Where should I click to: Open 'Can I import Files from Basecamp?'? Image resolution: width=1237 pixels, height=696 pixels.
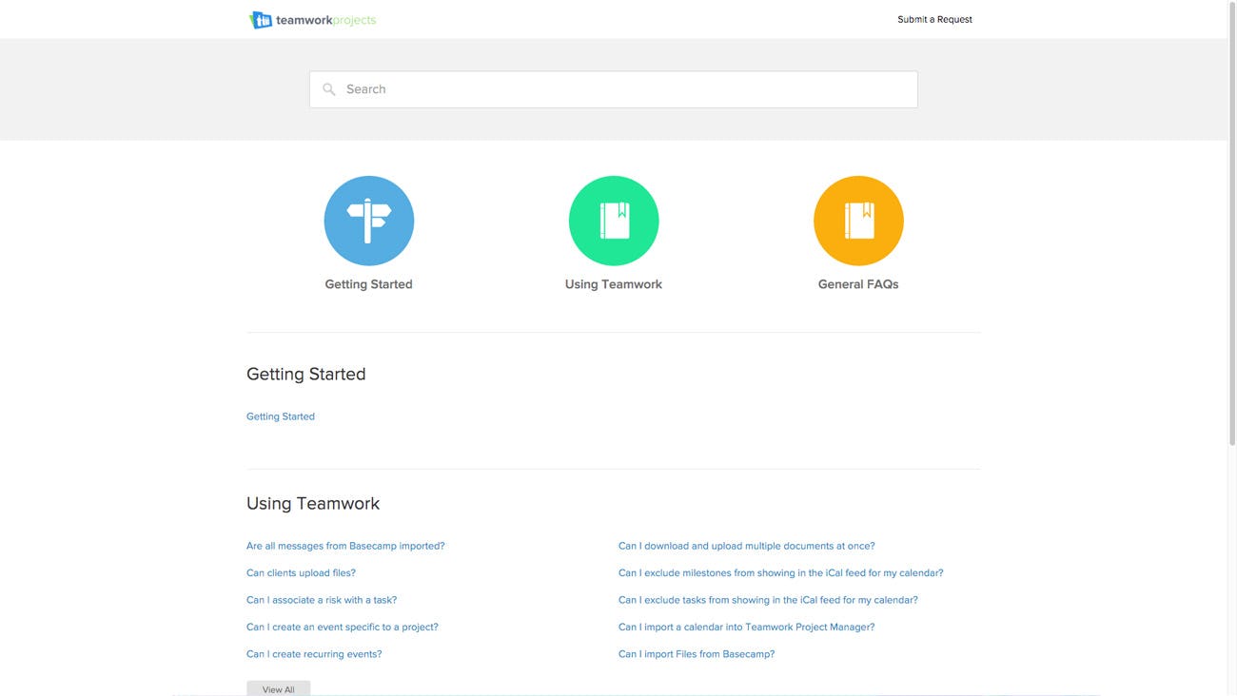pos(697,654)
